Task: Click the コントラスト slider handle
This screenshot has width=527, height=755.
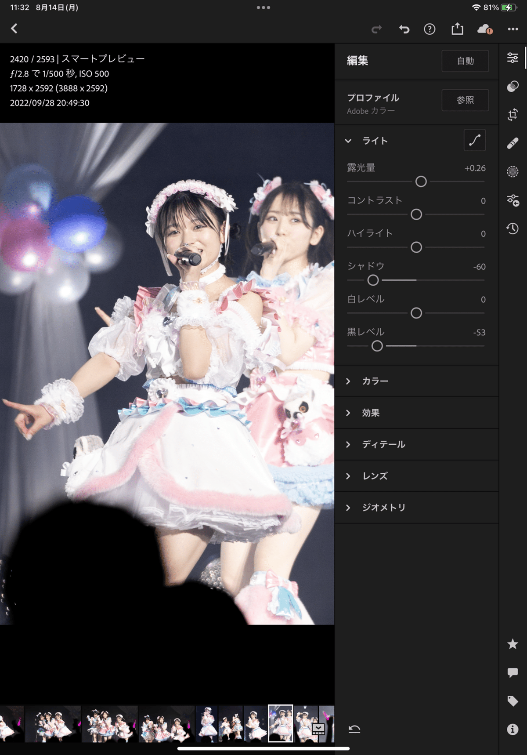Action: click(416, 214)
